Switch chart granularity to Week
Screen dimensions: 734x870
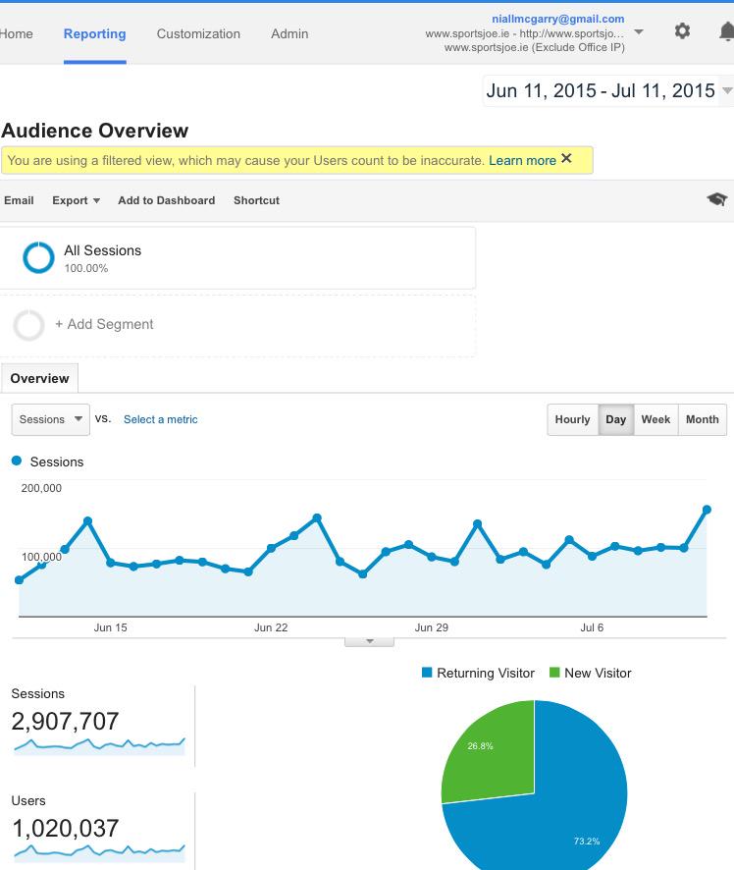tap(655, 419)
